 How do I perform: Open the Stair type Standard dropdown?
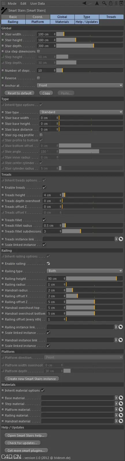[x=81, y=112]
